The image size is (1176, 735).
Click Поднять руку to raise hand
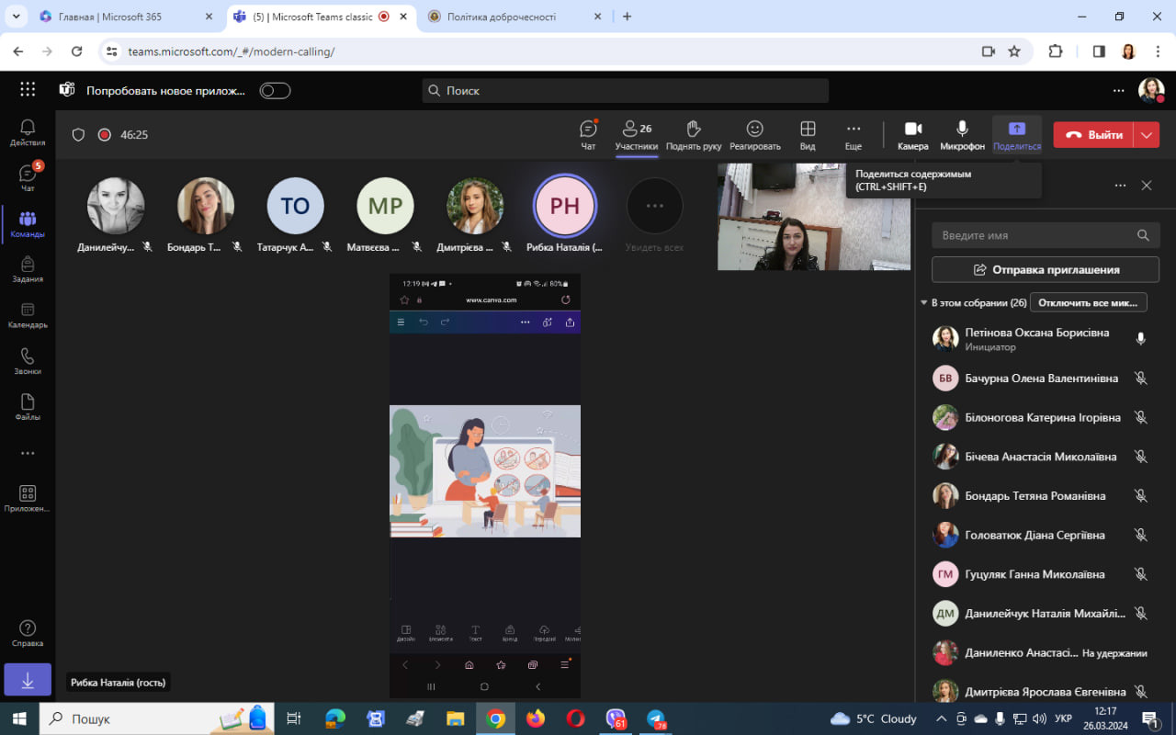694,135
